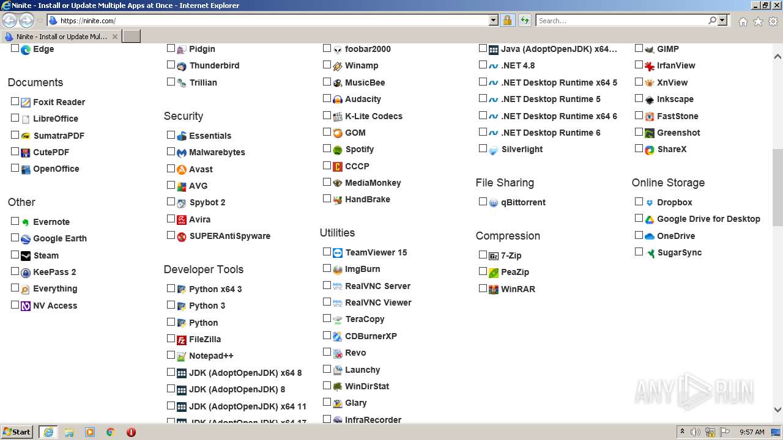Open the Back button history dropdown
The width and height of the screenshot is (783, 440).
[40, 21]
